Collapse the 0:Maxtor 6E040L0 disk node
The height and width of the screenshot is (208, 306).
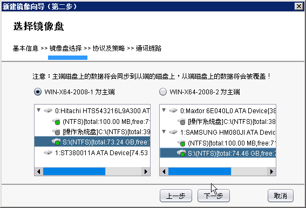pyautogui.click(x=164, y=110)
